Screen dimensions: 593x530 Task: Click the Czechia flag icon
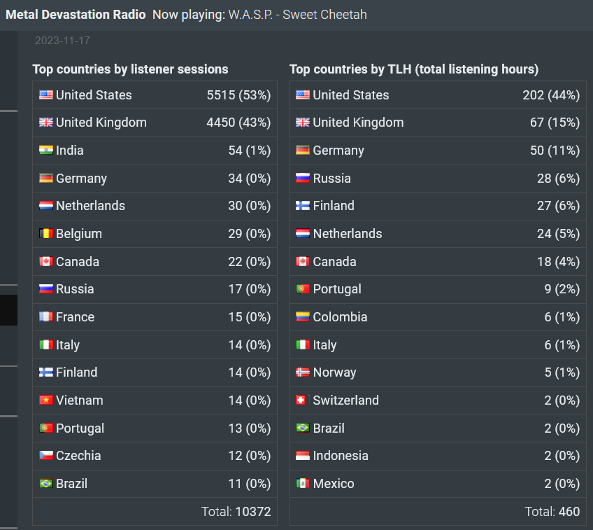click(45, 455)
